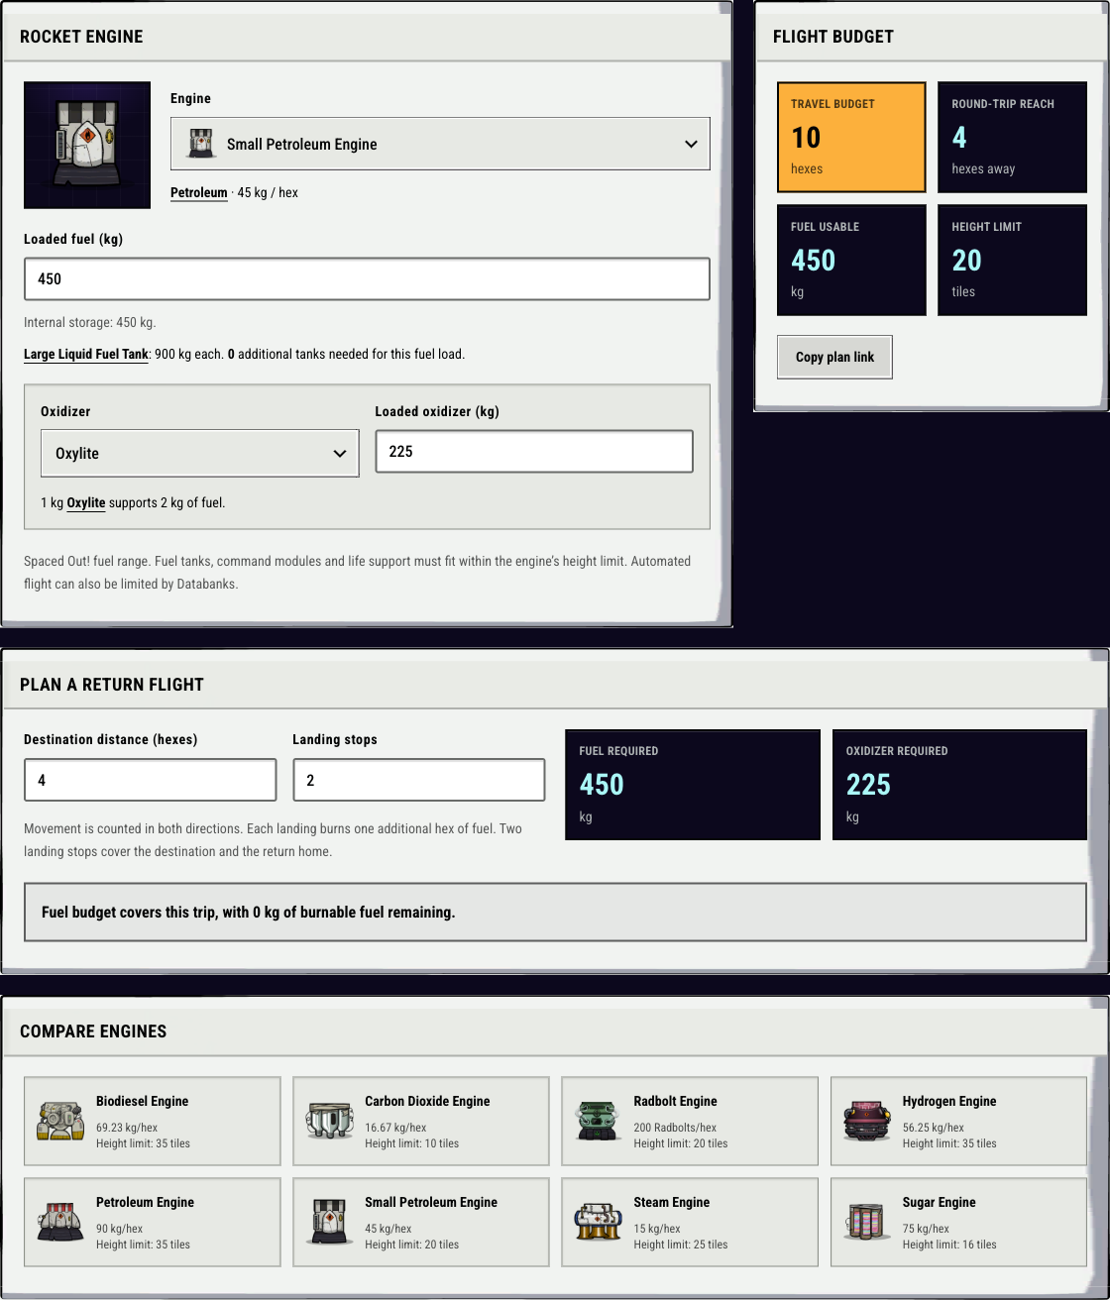Click the Oxidizer Required 225 kg readout
Viewport: 1110px width, 1300px height.
tap(959, 785)
